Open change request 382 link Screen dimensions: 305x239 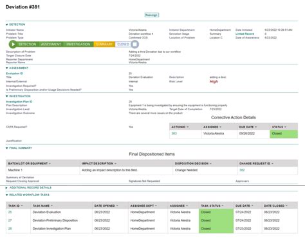242,170
